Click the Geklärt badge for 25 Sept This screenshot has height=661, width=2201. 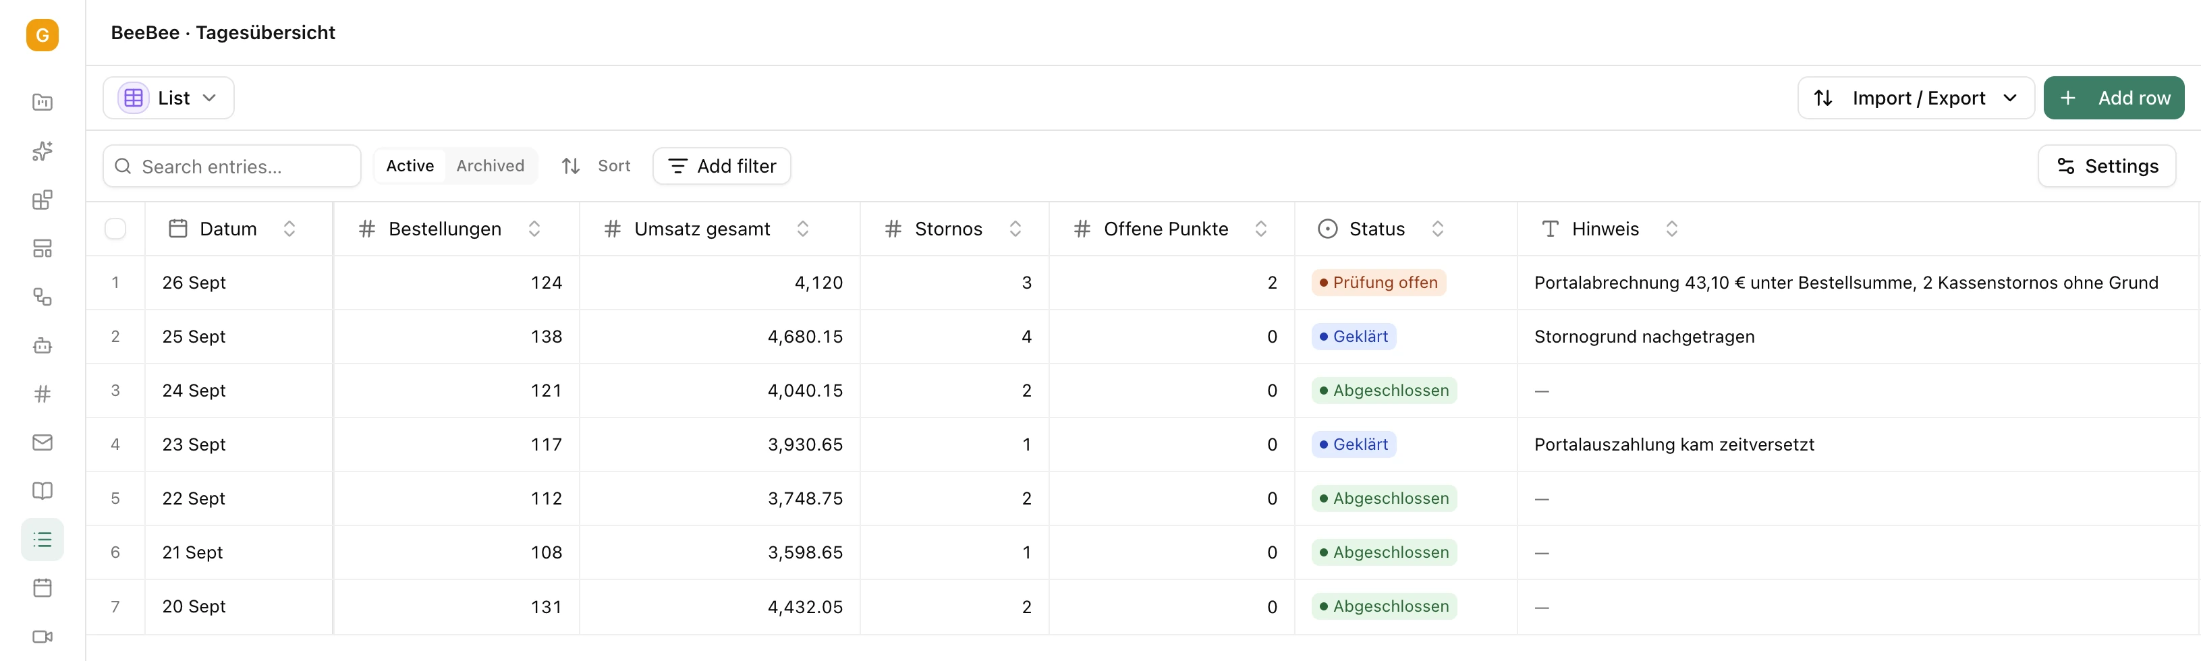(1354, 337)
